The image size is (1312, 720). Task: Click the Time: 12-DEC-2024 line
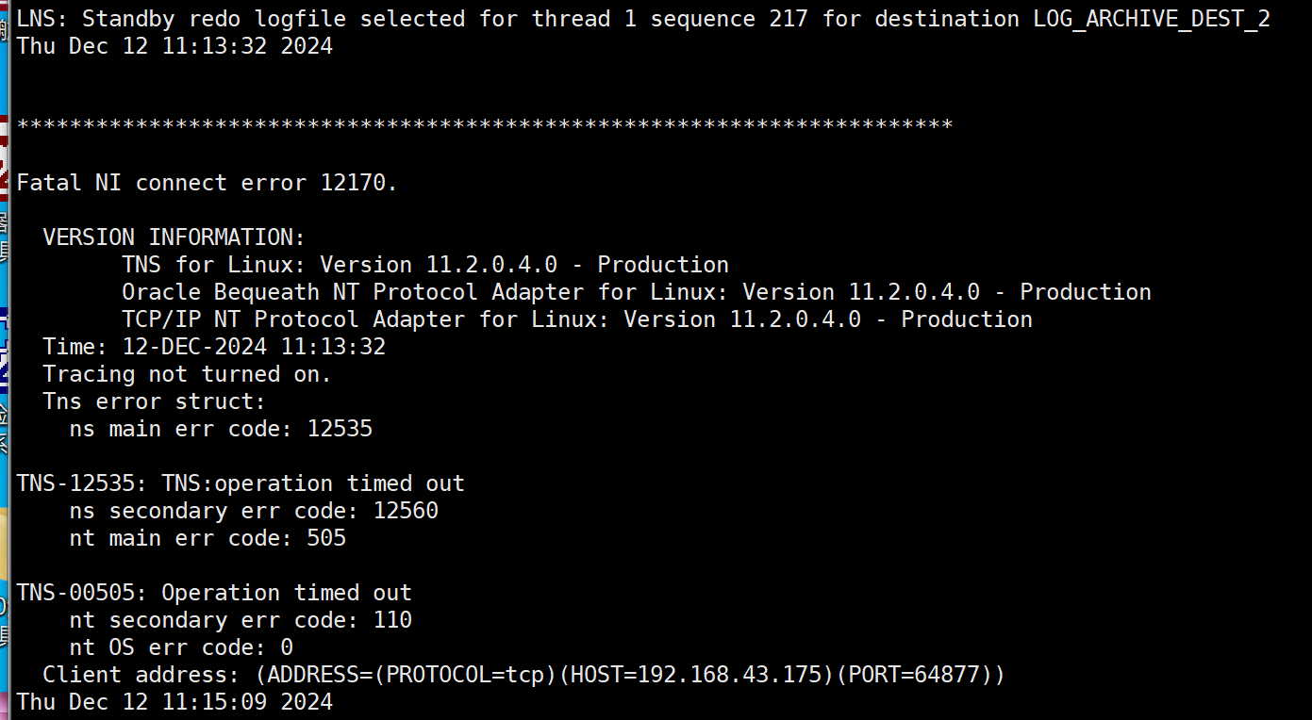(214, 347)
